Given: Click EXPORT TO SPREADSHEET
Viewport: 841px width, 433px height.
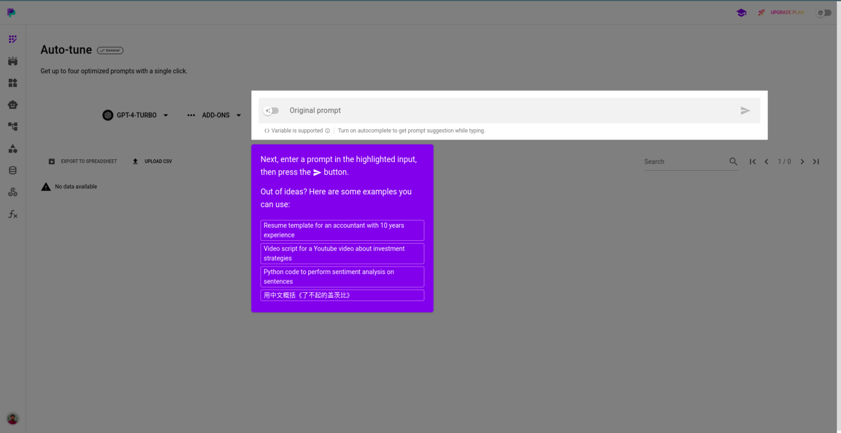Looking at the screenshot, I should [x=83, y=161].
